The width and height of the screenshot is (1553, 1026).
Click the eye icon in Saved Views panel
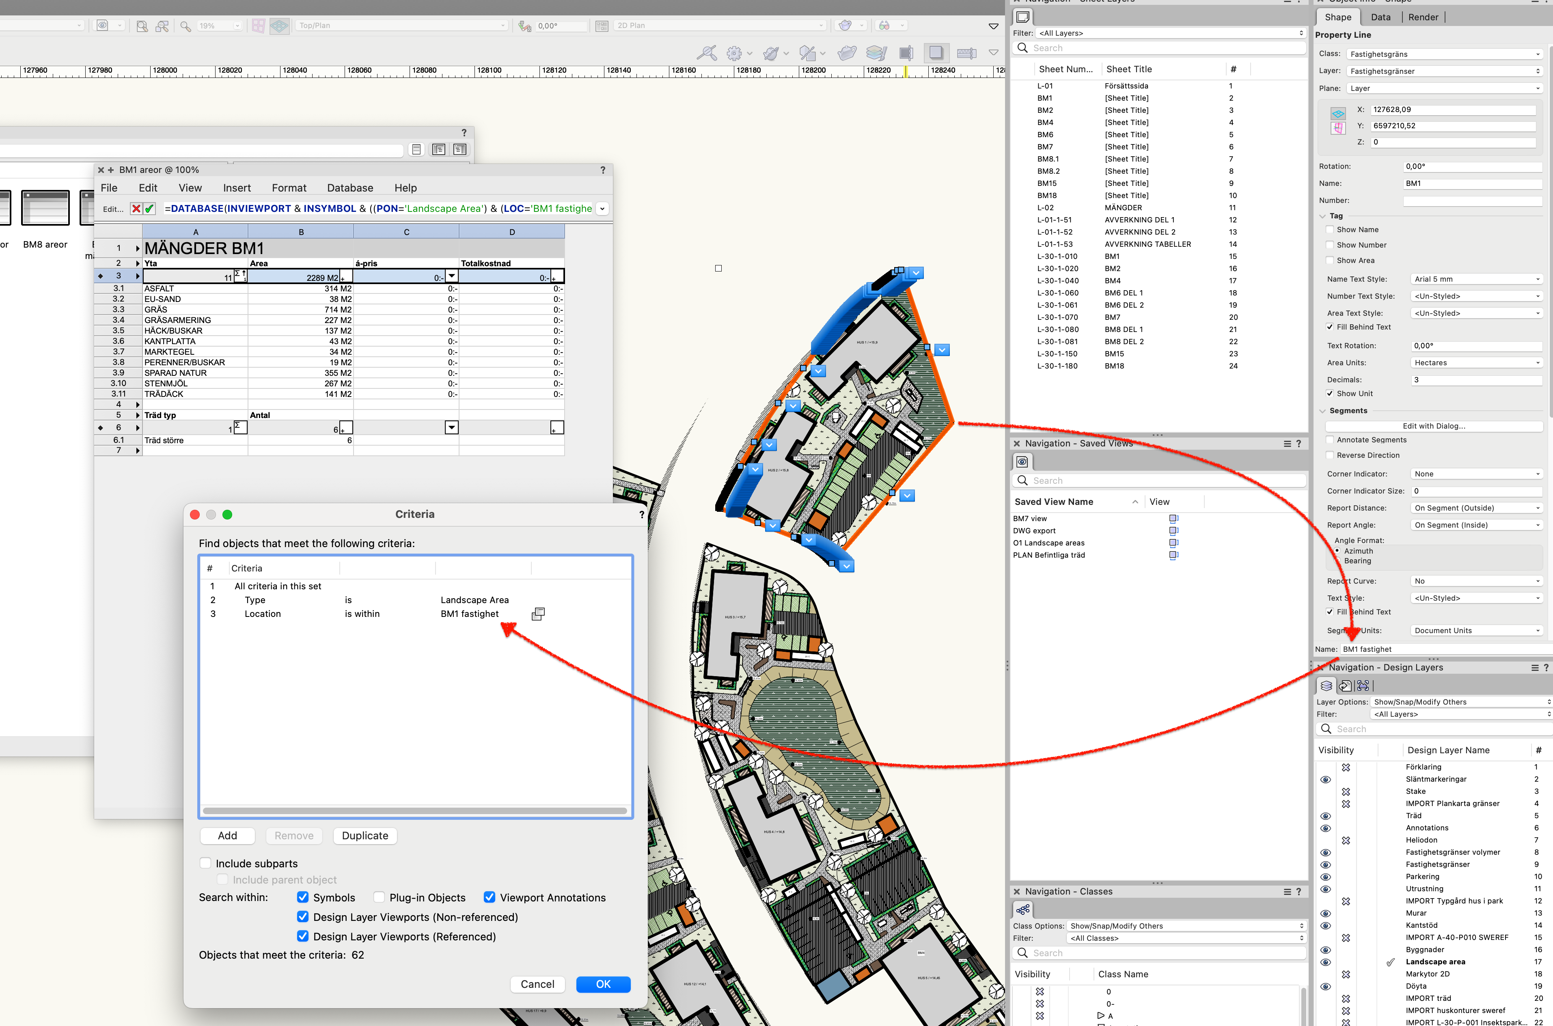(x=1022, y=461)
